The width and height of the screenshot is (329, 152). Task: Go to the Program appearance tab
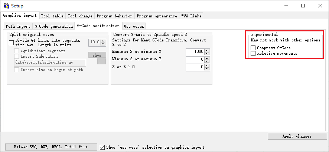[157, 16]
